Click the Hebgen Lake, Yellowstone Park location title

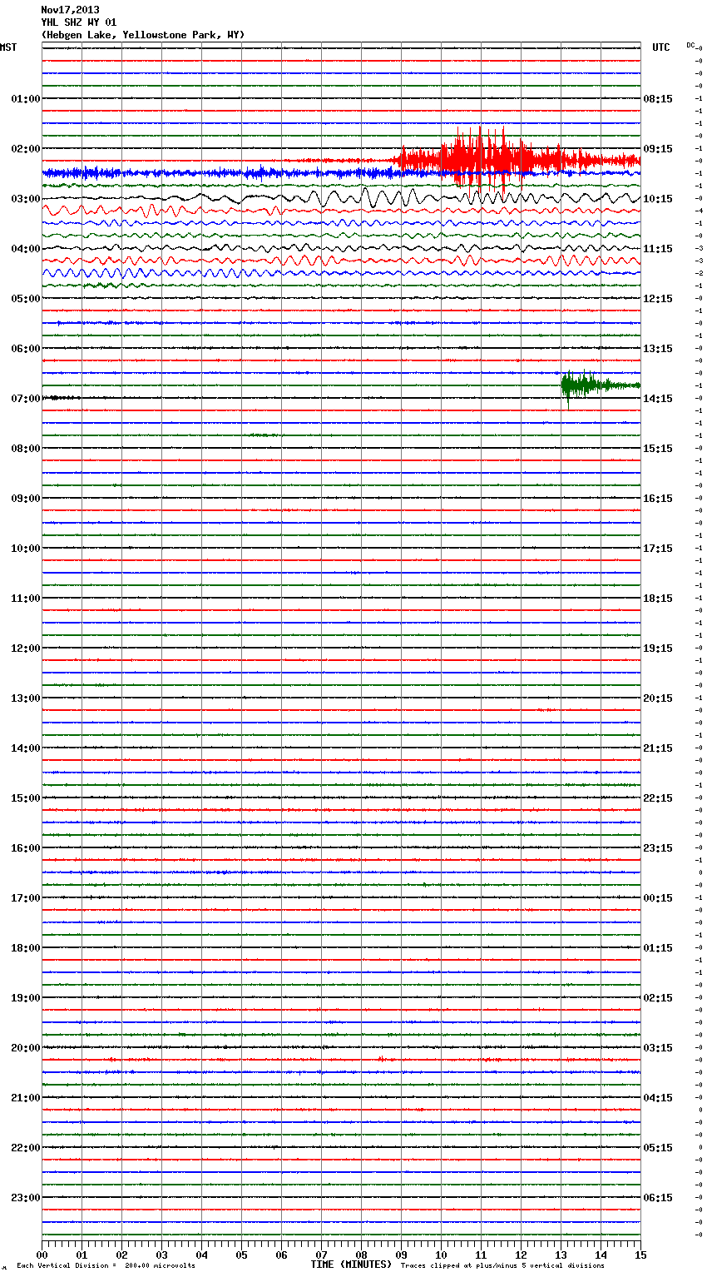143,35
